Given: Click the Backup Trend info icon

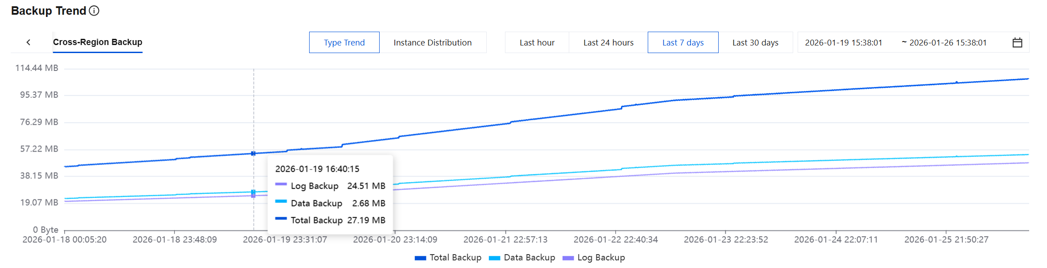Looking at the screenshot, I should tap(94, 11).
